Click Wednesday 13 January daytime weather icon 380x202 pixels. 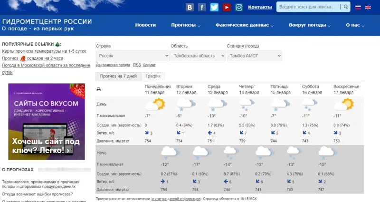point(218,104)
